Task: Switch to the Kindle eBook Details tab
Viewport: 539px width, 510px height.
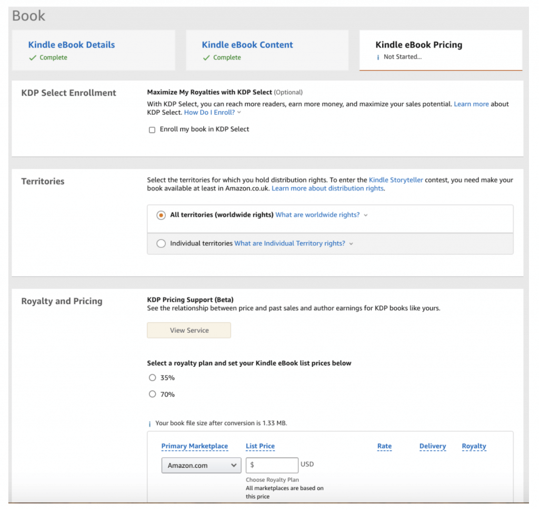Action: click(x=72, y=45)
